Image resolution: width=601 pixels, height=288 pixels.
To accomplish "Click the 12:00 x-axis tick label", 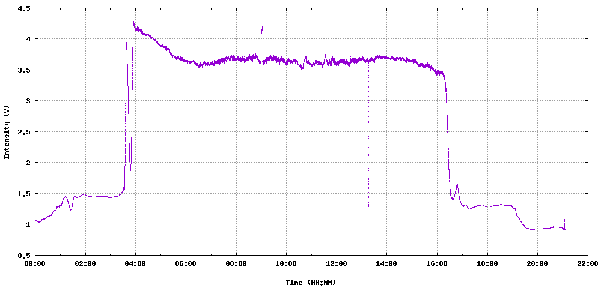I will [337, 263].
